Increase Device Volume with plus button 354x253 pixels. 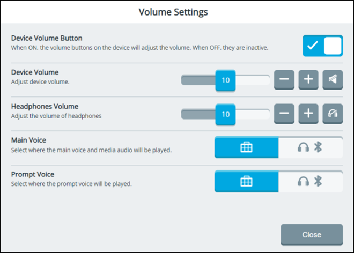(x=308, y=80)
